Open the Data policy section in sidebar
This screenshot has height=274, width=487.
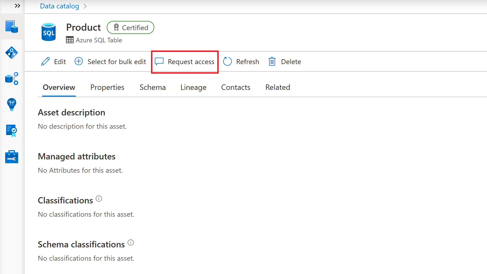tap(11, 131)
